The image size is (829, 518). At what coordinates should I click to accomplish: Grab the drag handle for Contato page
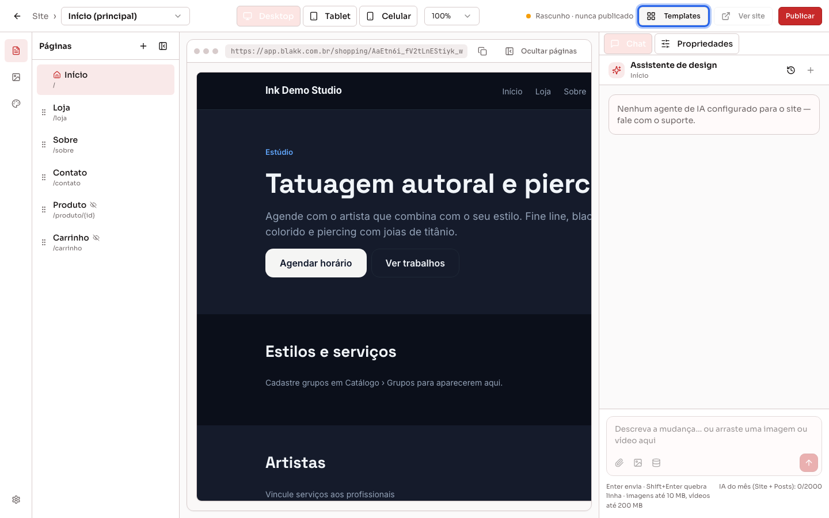[44, 177]
